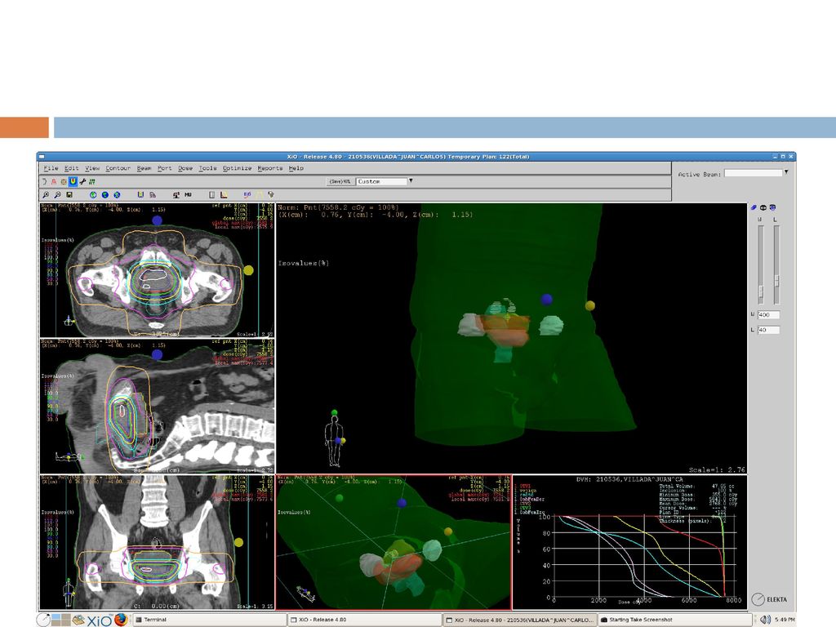Open the Port menu

coord(165,168)
